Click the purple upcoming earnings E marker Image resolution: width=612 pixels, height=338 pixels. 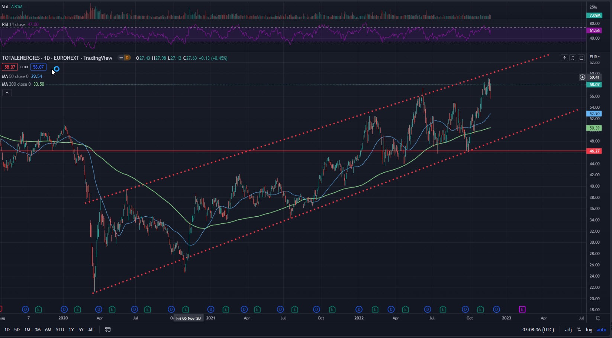tap(522, 309)
